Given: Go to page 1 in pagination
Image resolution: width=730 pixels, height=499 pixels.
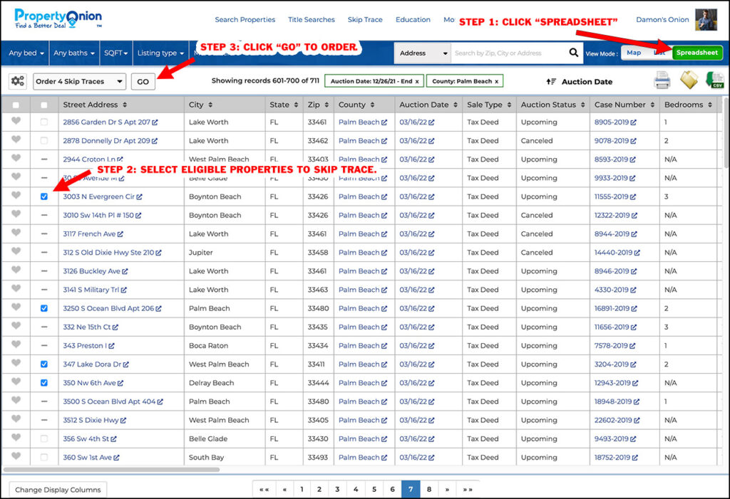Looking at the screenshot, I should (x=302, y=489).
